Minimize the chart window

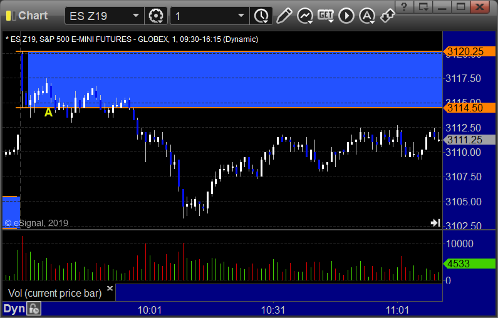coord(442,7)
